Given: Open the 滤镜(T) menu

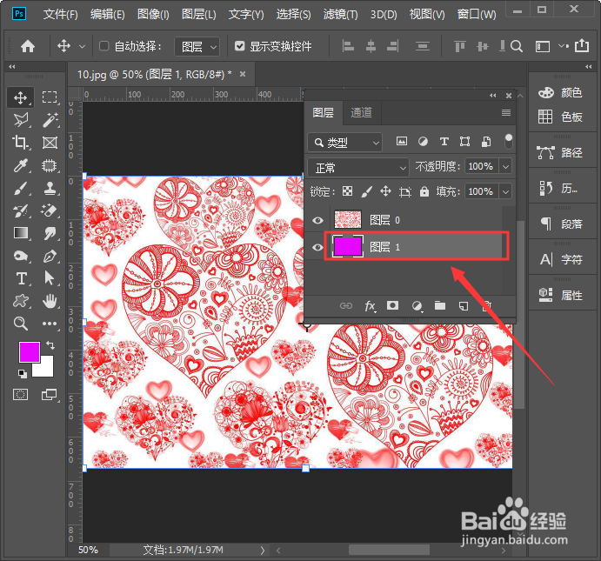Looking at the screenshot, I should point(340,15).
